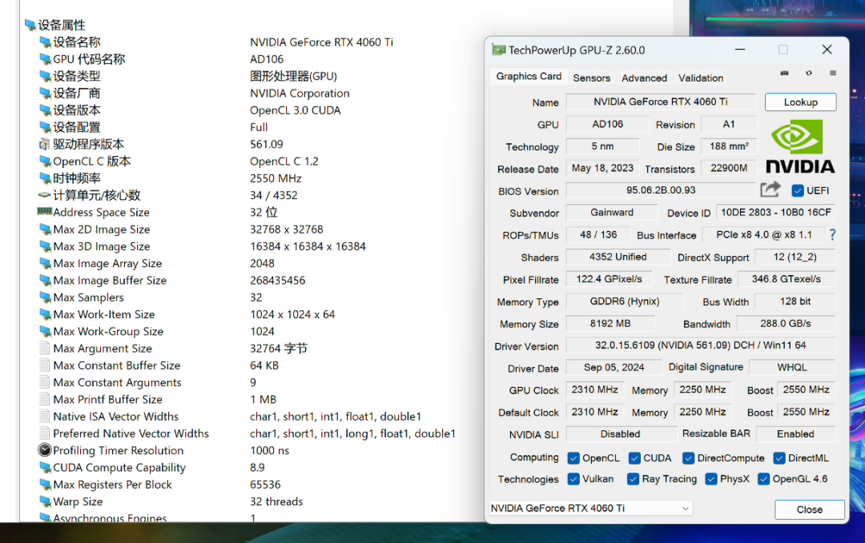Click the icon beside CUDA Compute Capability
Image resolution: width=865 pixels, height=543 pixels.
point(45,468)
